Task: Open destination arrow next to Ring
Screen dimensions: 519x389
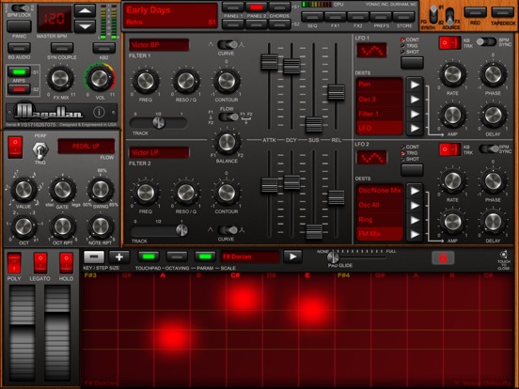Action: tap(415, 220)
